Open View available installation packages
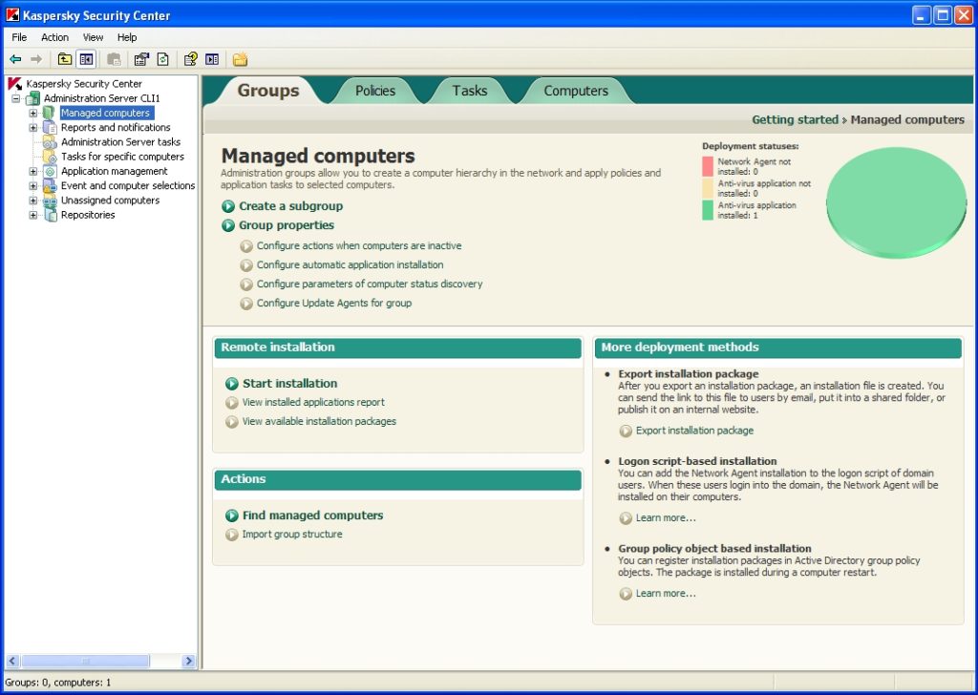Image resolution: width=978 pixels, height=695 pixels. [x=319, y=421]
